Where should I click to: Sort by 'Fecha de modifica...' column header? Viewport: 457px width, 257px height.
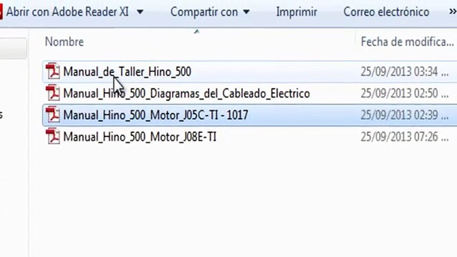pyautogui.click(x=407, y=42)
